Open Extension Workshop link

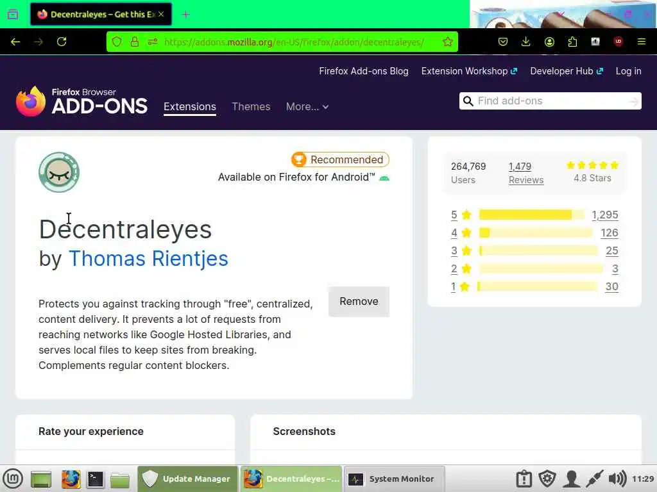coord(469,71)
